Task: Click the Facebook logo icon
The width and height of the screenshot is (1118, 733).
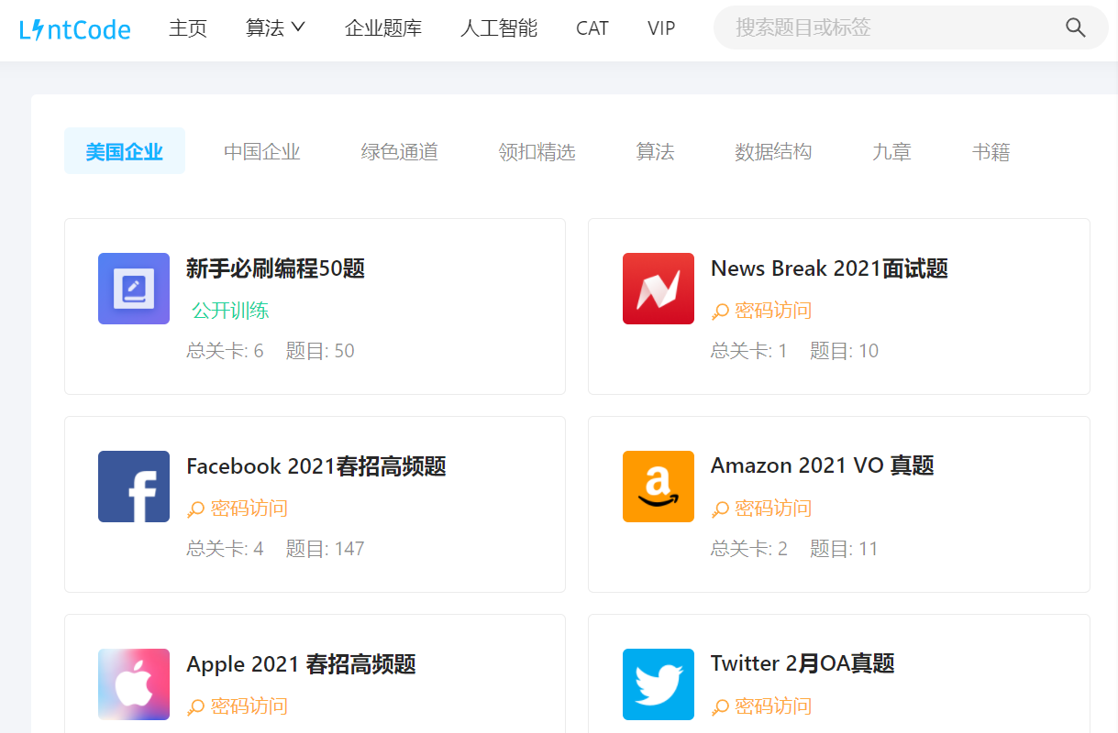Action: tap(134, 487)
